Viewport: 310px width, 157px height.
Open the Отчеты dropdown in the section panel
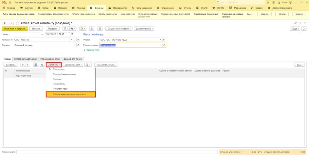pos(282,14)
